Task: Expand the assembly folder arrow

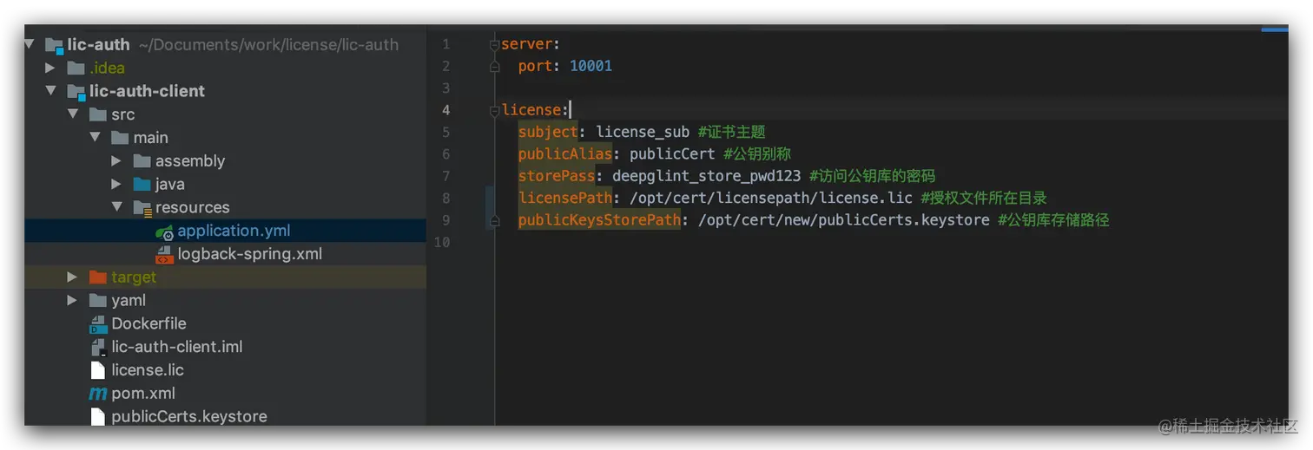Action: [116, 160]
